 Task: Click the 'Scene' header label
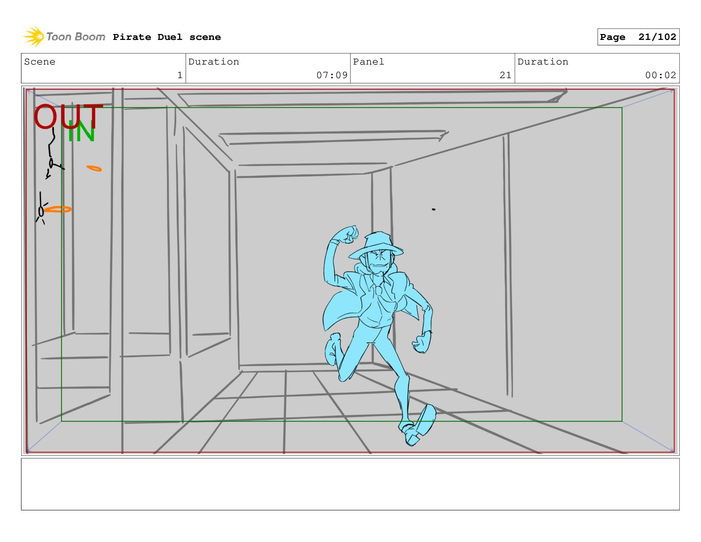click(x=40, y=62)
